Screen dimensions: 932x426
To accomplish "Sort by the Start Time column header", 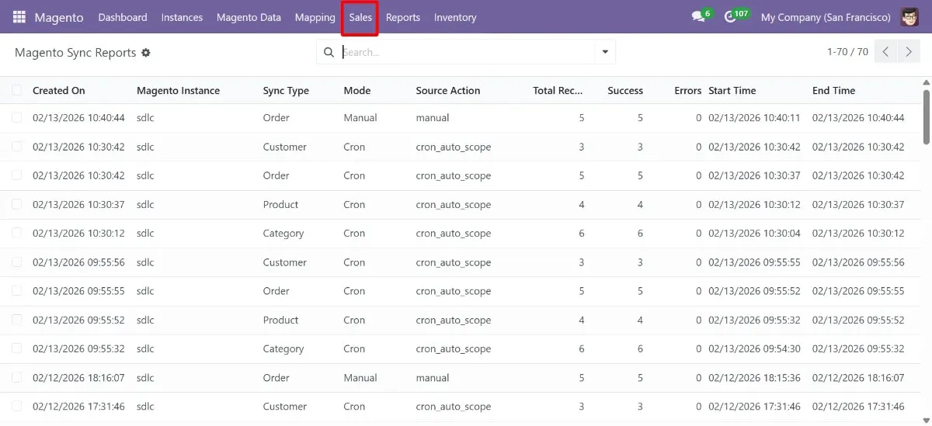I will point(732,91).
